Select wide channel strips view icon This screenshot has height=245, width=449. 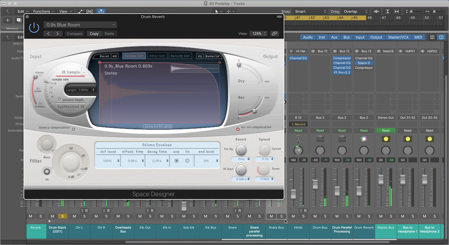[441, 37]
